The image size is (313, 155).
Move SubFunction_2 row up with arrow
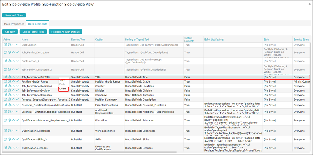(13, 61)
